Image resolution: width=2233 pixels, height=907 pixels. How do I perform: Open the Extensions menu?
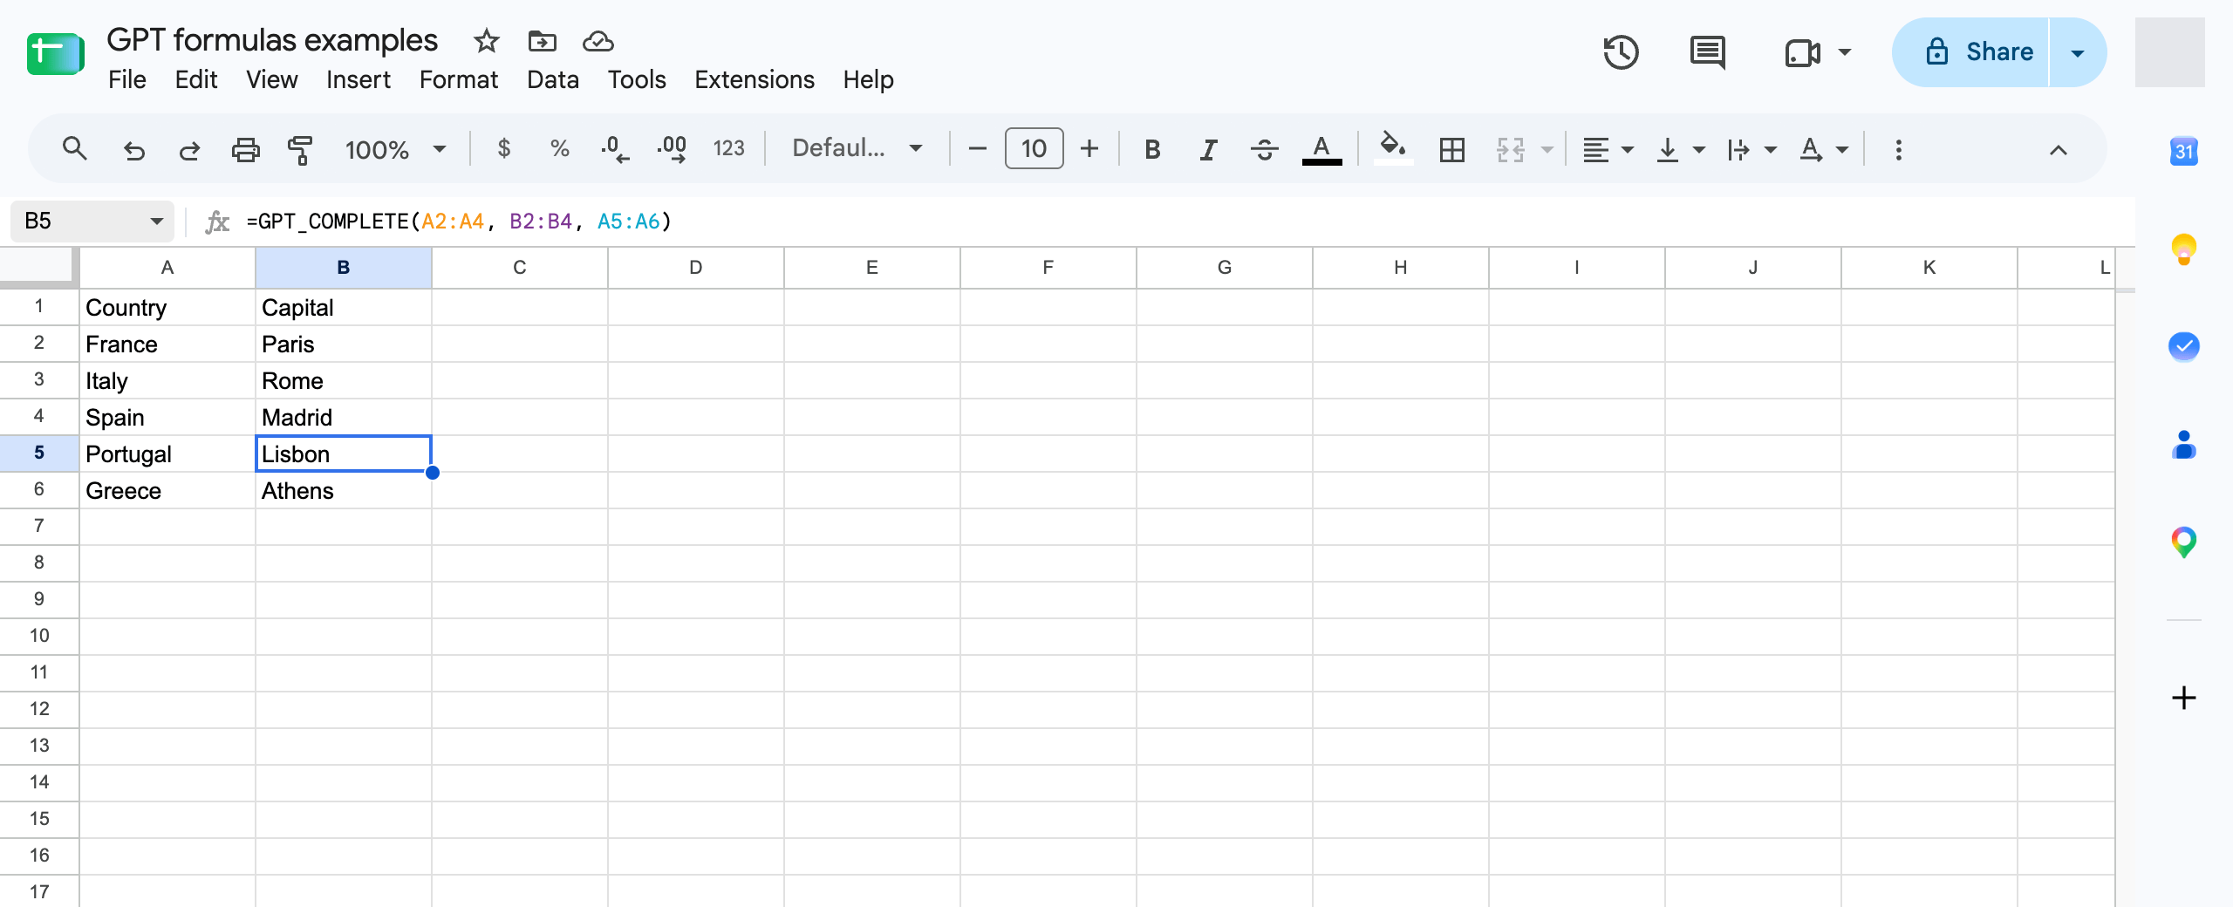click(754, 79)
